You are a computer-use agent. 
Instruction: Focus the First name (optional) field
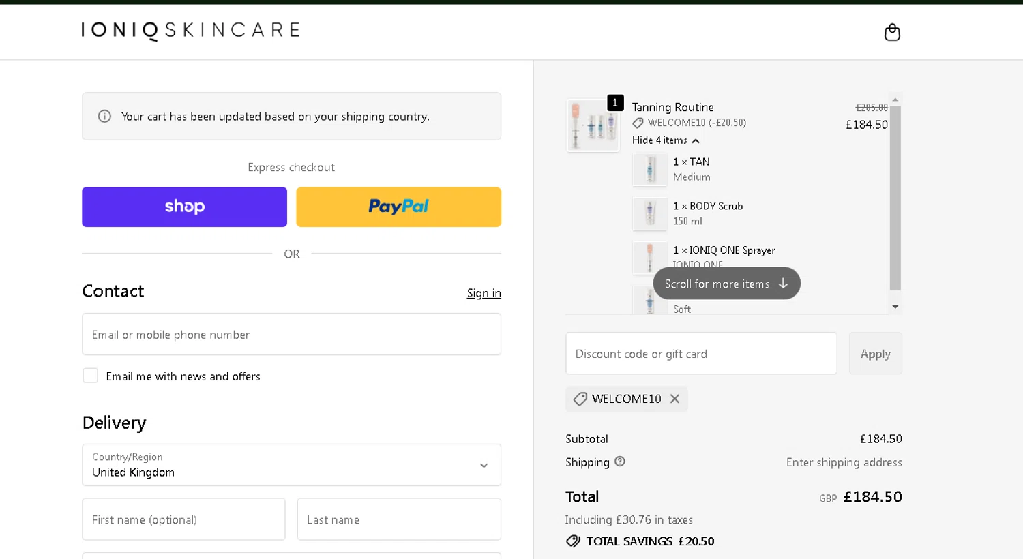pyautogui.click(x=183, y=519)
